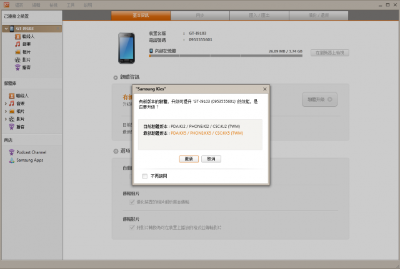Close the Samsung Kies dialog with X

(x=265, y=89)
